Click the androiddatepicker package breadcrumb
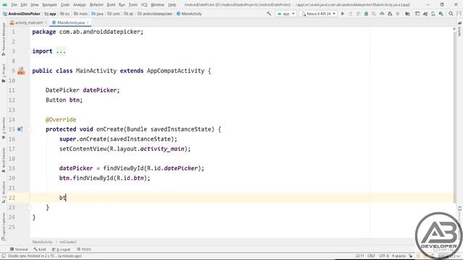This screenshot has height=260, width=463. (155, 14)
